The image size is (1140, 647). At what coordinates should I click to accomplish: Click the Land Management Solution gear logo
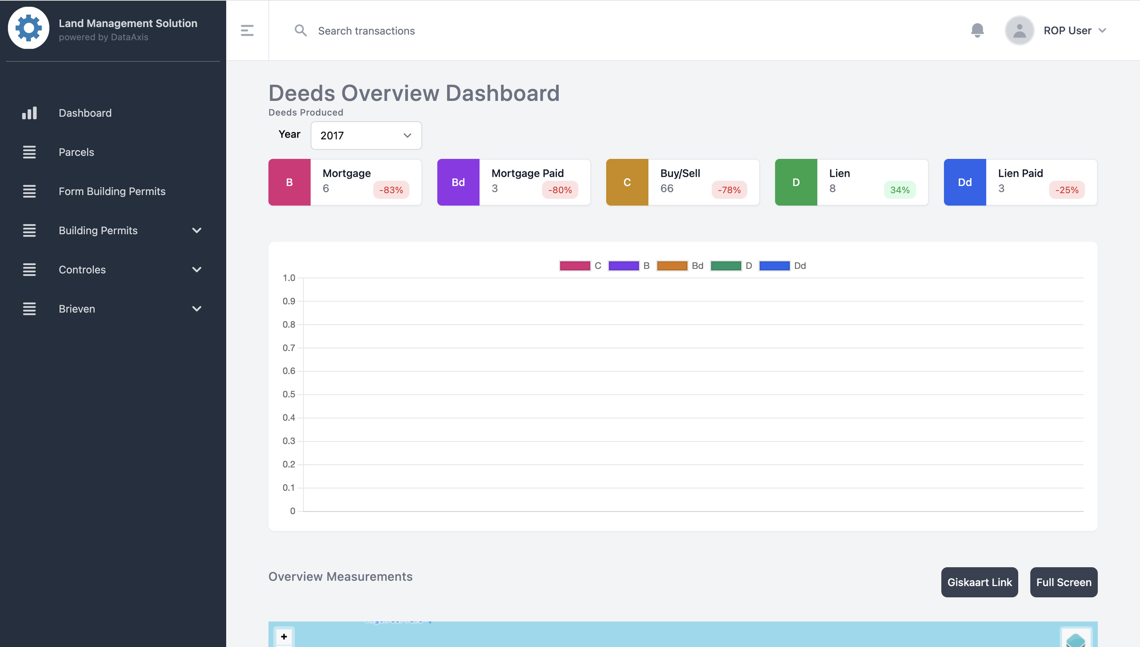point(28,28)
